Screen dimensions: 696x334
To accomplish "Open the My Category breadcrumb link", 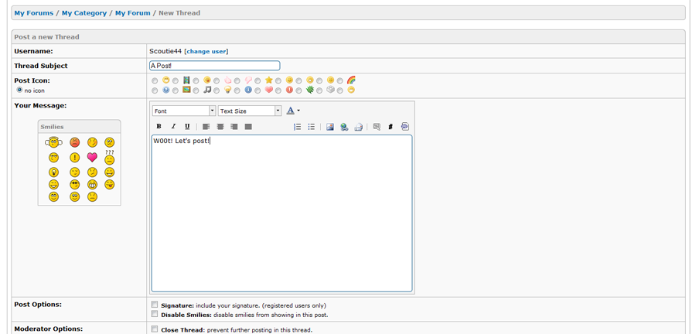I will (84, 13).
